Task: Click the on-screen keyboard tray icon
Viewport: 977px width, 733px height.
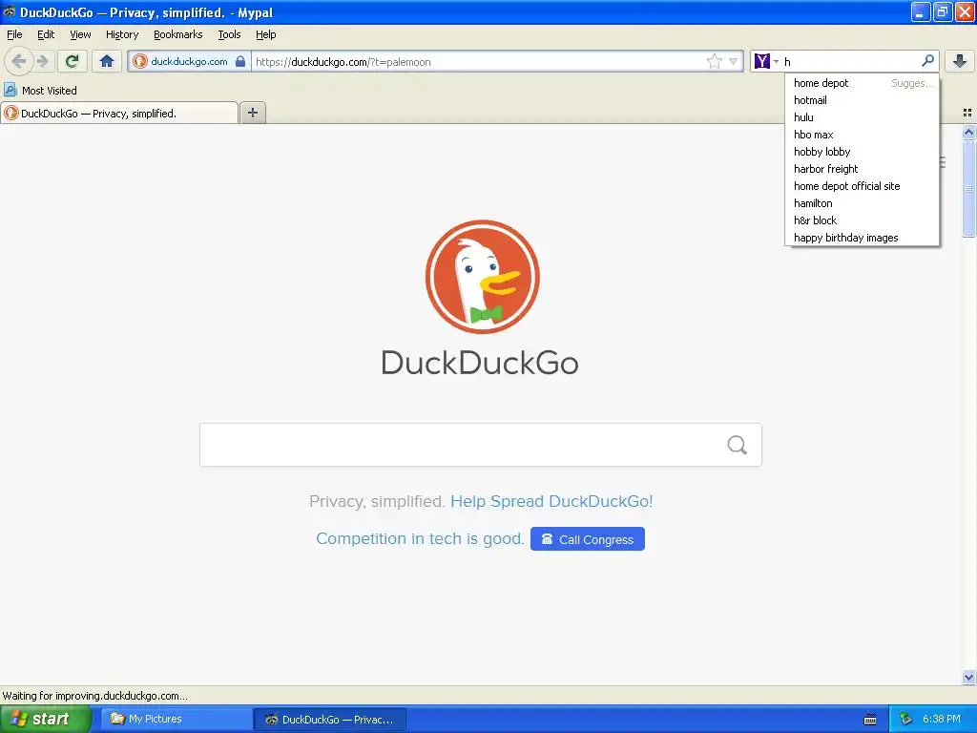Action: [x=870, y=720]
